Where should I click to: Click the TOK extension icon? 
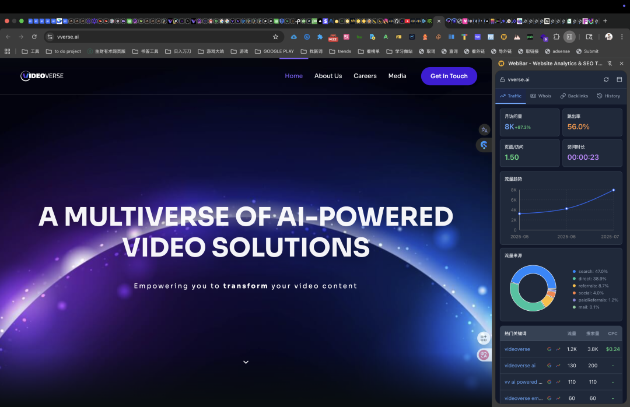point(477,37)
